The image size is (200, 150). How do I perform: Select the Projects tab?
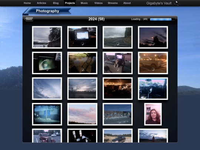[x=70, y=3]
